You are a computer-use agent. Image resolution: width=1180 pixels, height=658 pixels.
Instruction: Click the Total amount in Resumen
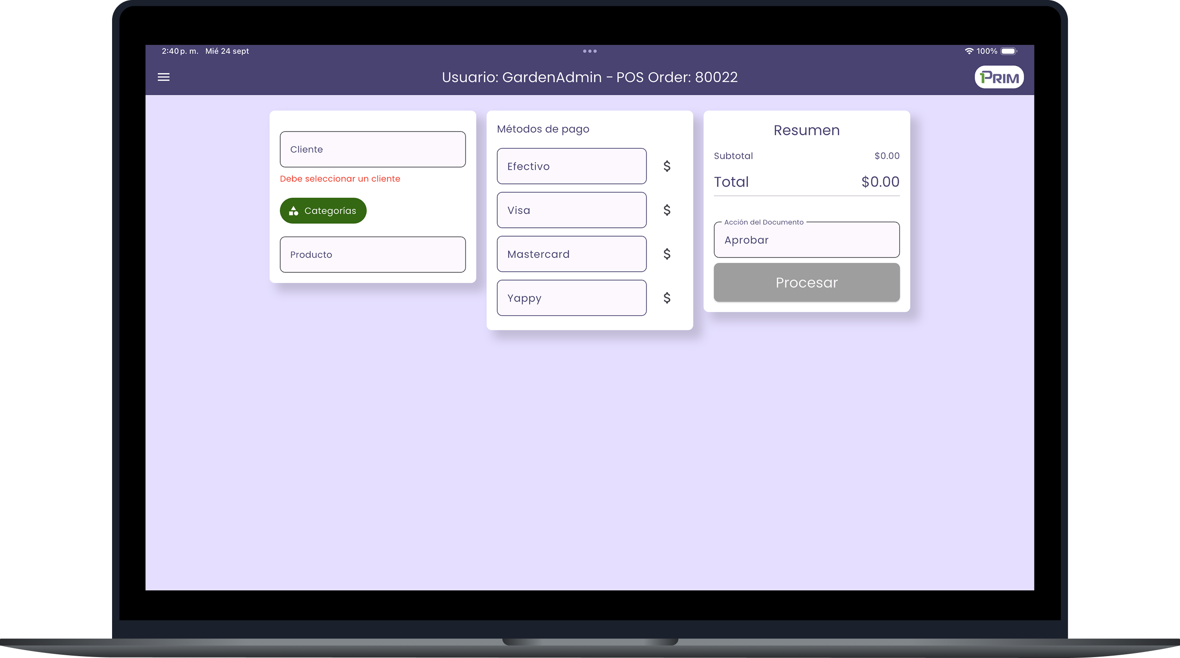pos(879,182)
